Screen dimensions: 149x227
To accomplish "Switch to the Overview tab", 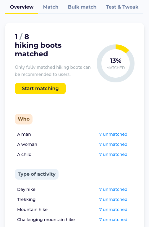I will (x=22, y=7).
